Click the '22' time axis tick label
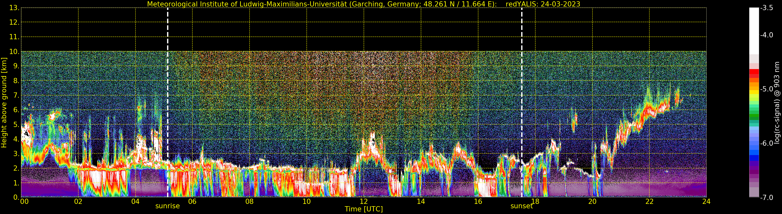The image size is (782, 214). pos(649,201)
